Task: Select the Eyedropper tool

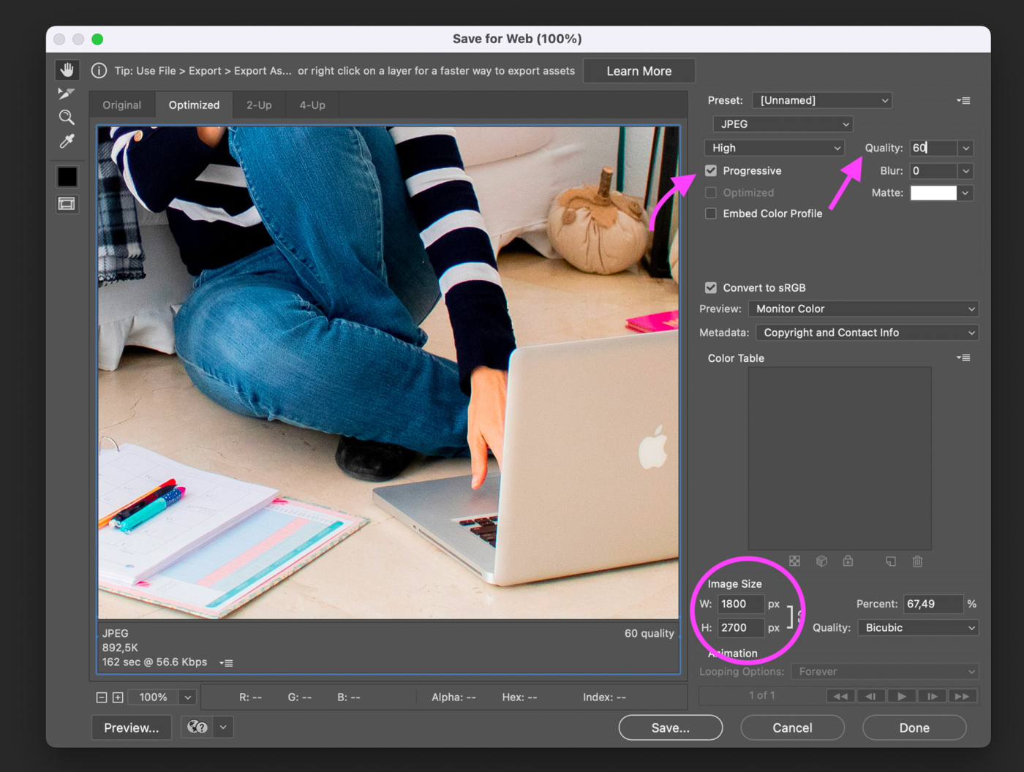Action: point(67,141)
